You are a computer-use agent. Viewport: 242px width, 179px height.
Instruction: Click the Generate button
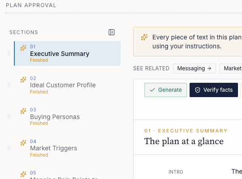165,90
